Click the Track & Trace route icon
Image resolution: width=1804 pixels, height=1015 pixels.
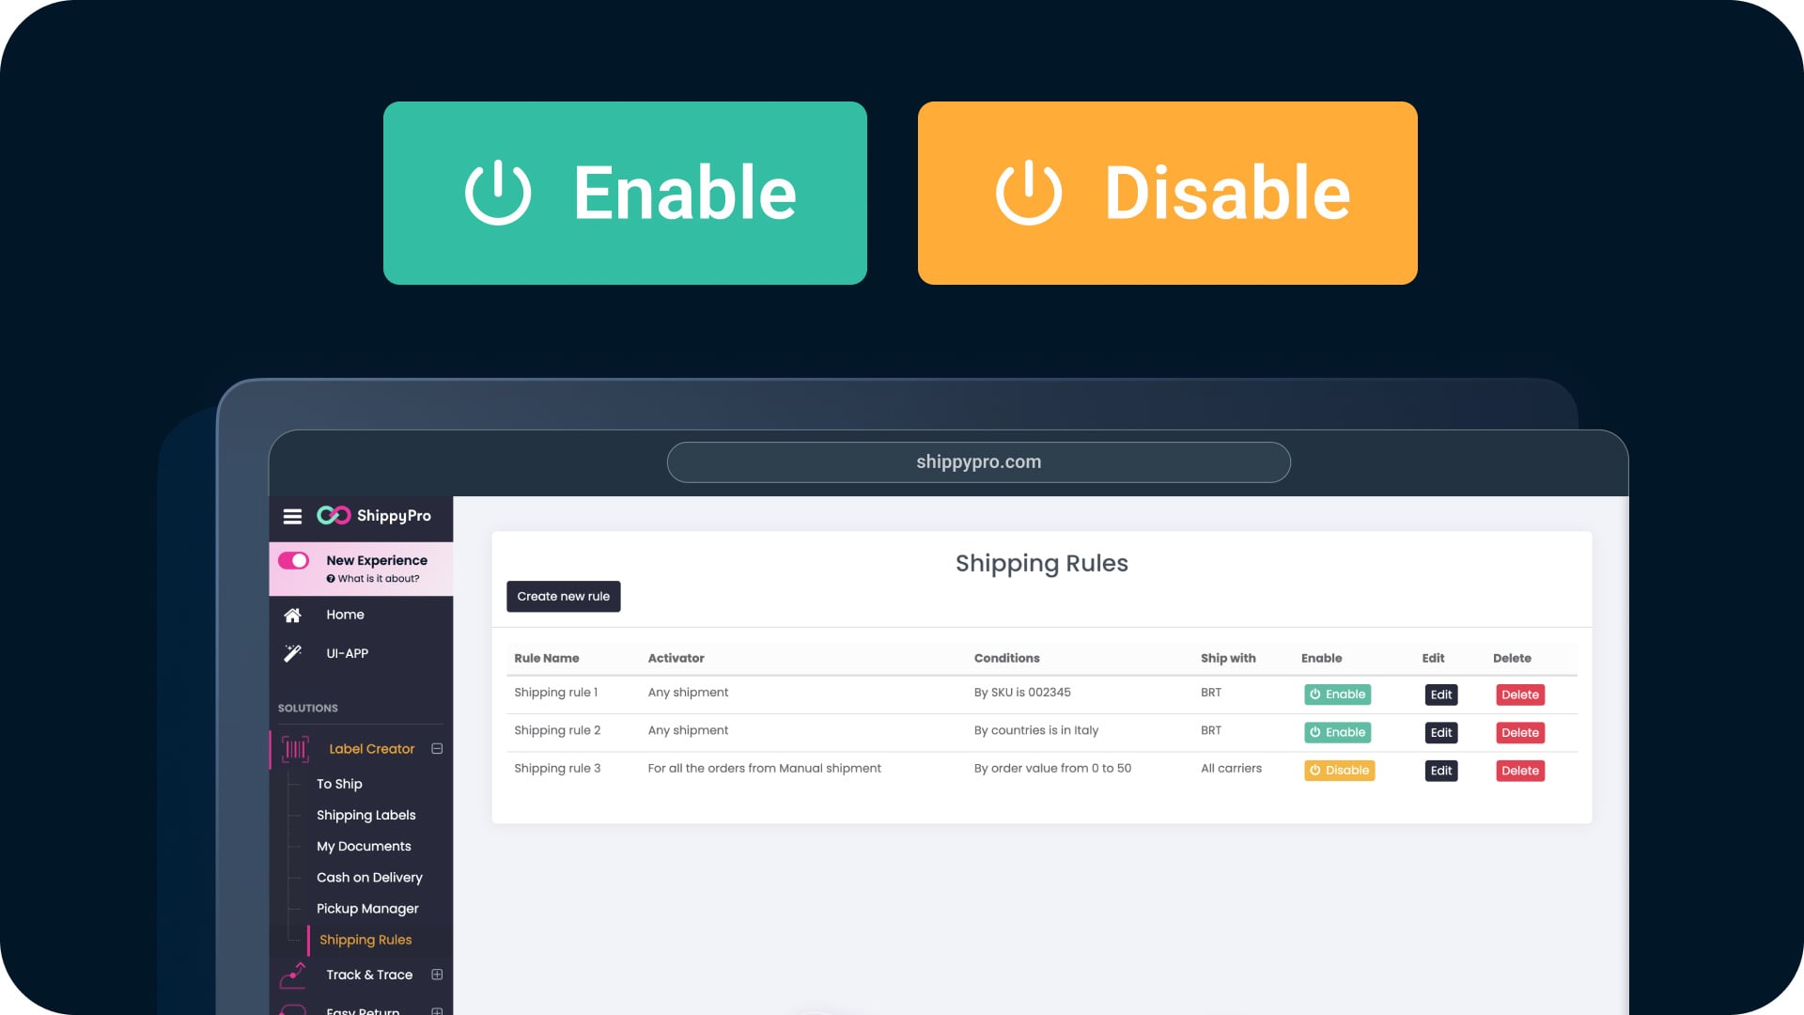click(293, 976)
